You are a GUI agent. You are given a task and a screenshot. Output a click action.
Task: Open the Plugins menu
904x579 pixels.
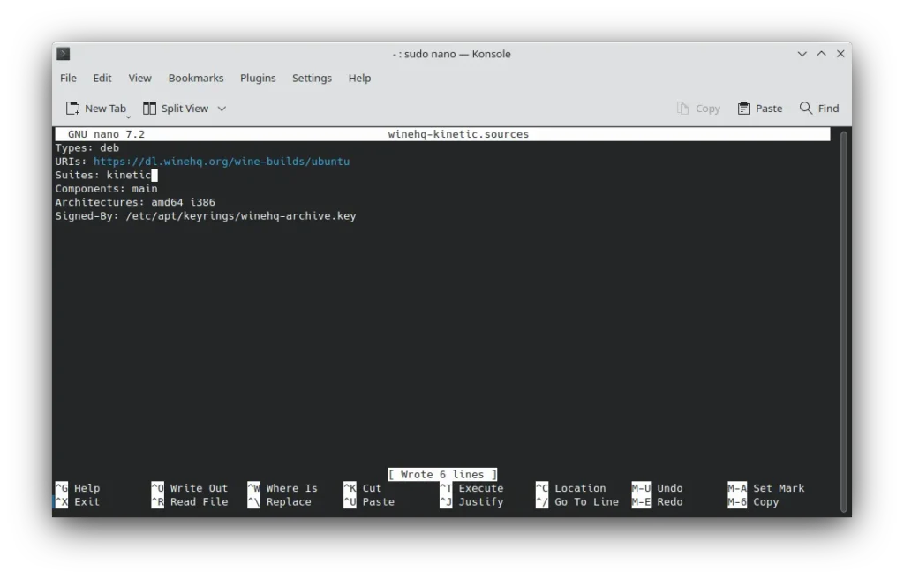(x=258, y=78)
